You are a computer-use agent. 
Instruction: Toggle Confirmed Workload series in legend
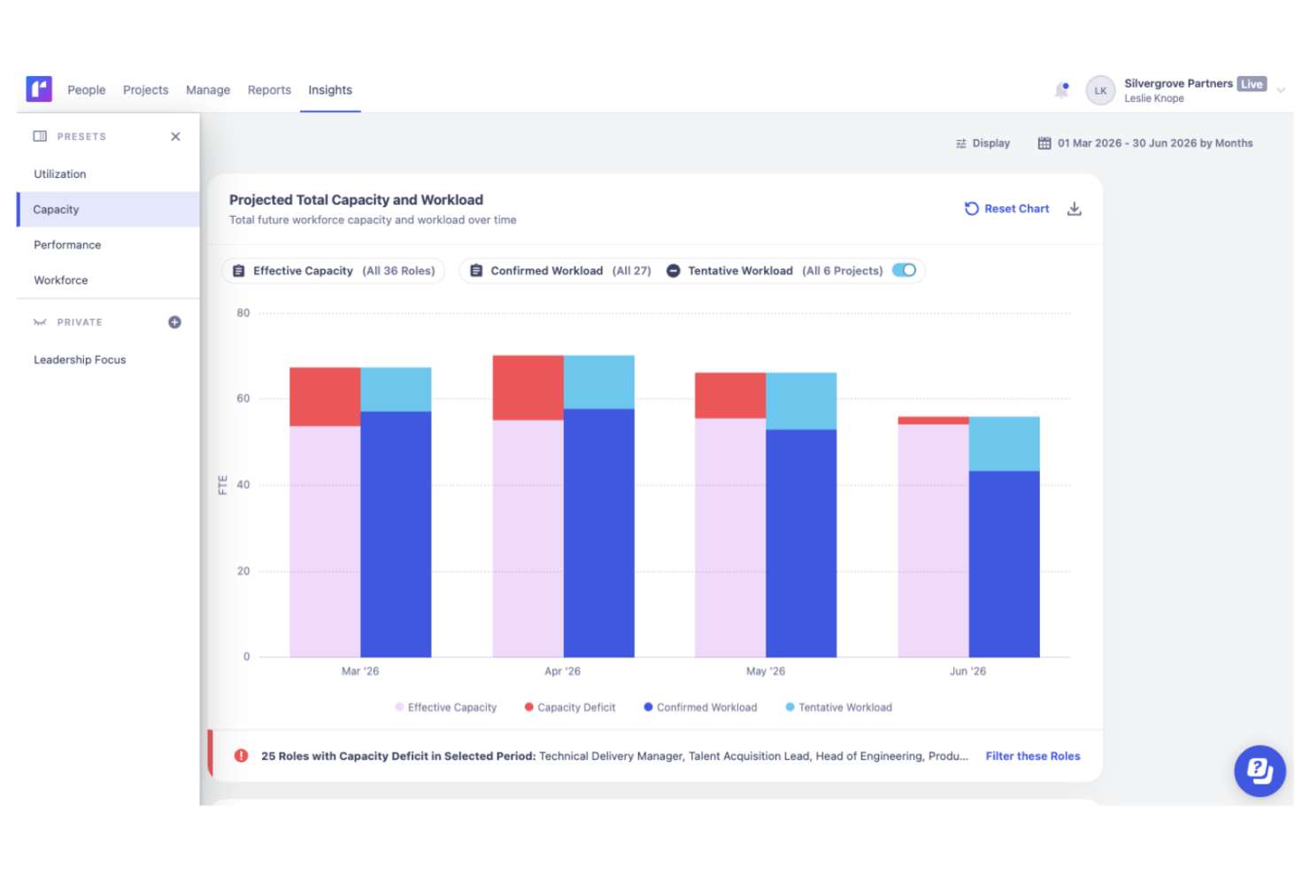[x=700, y=708]
